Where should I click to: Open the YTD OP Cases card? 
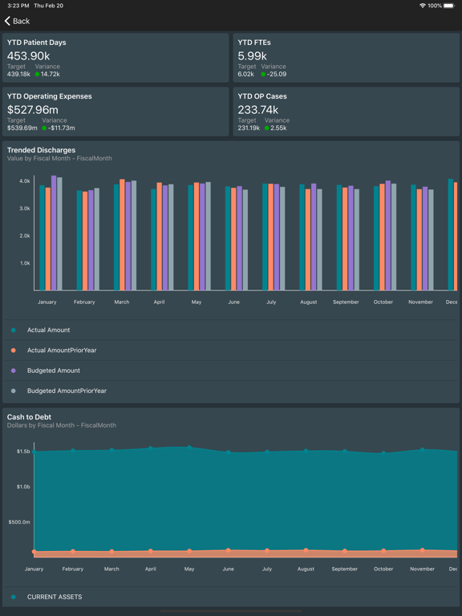click(346, 111)
